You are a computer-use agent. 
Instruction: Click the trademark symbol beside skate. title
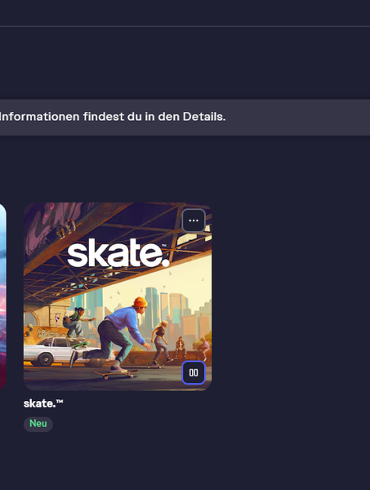[60, 401]
